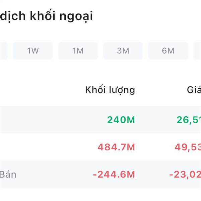Tap the red 484.7M volume value
This screenshot has height=201, width=201.
click(116, 147)
